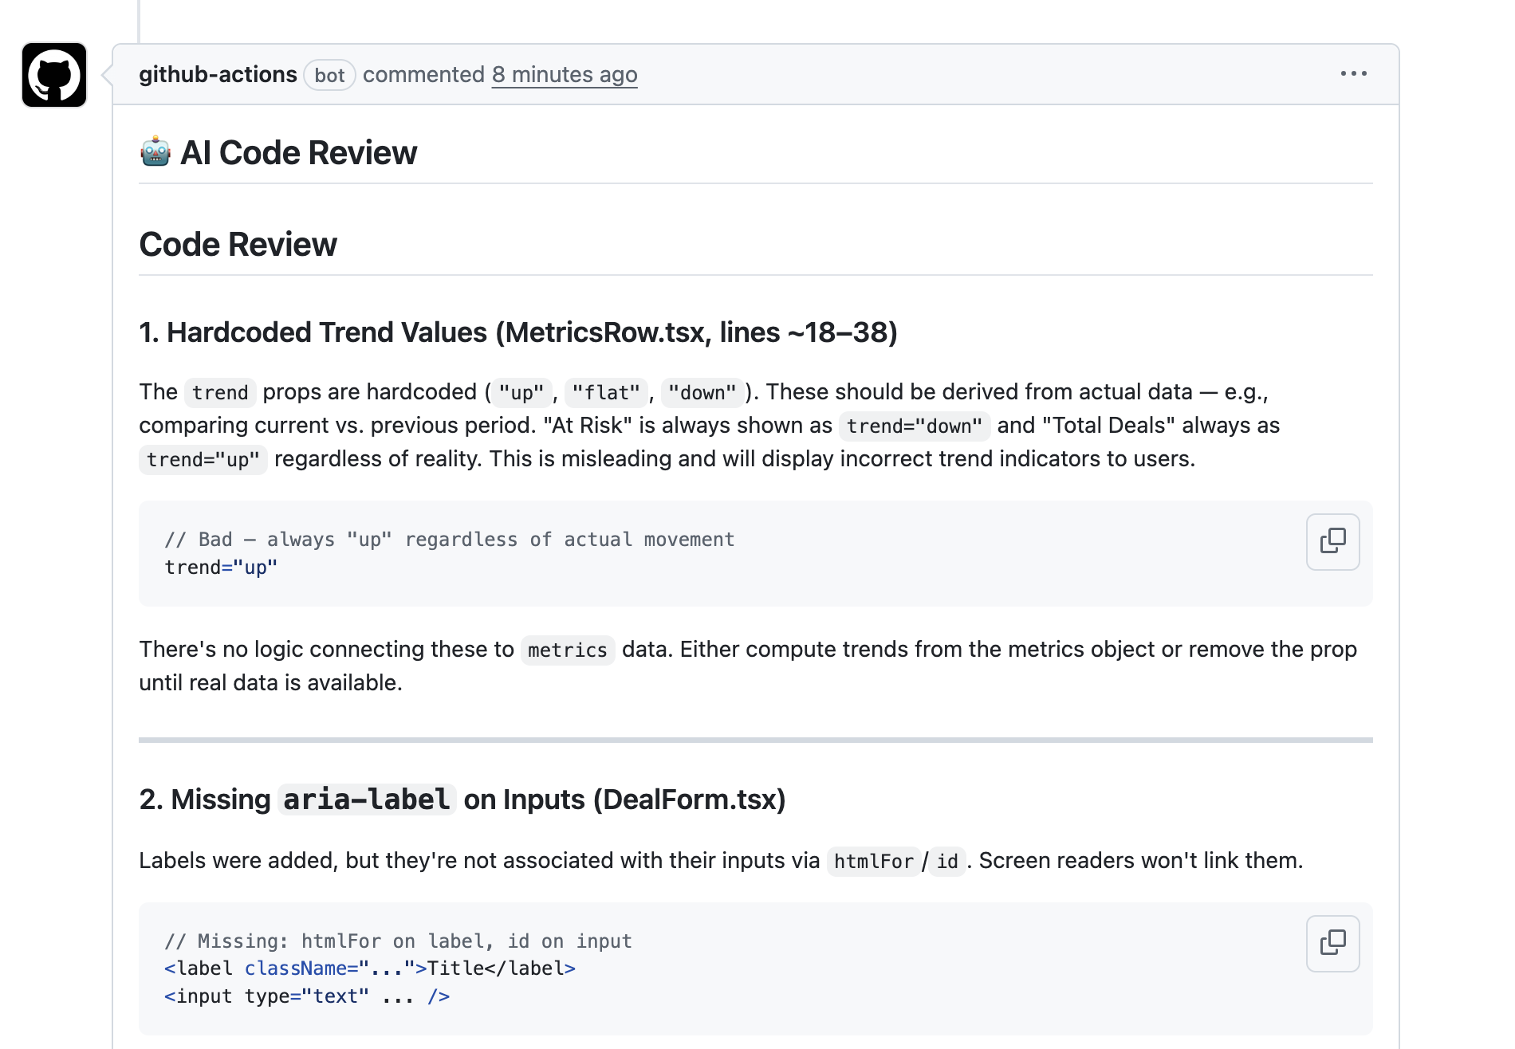
Task: Click the 'Code Review' section heading
Action: tap(238, 245)
